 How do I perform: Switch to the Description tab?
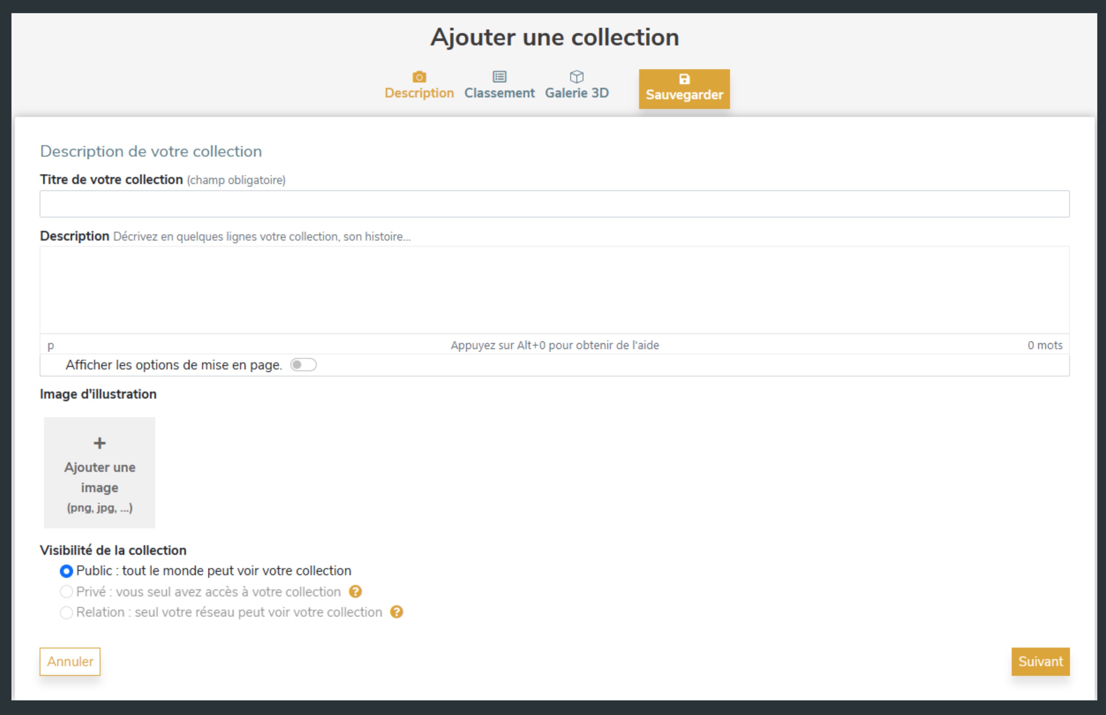(x=419, y=86)
